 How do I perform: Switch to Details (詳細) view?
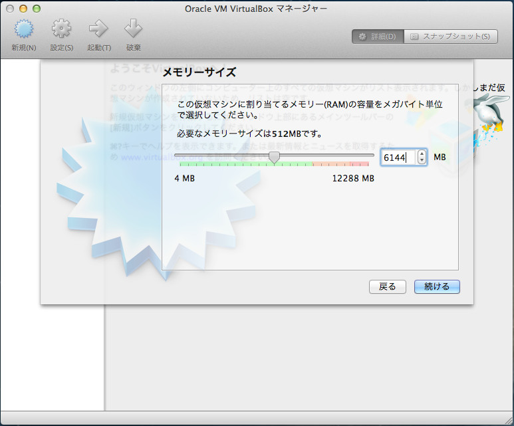tap(378, 37)
